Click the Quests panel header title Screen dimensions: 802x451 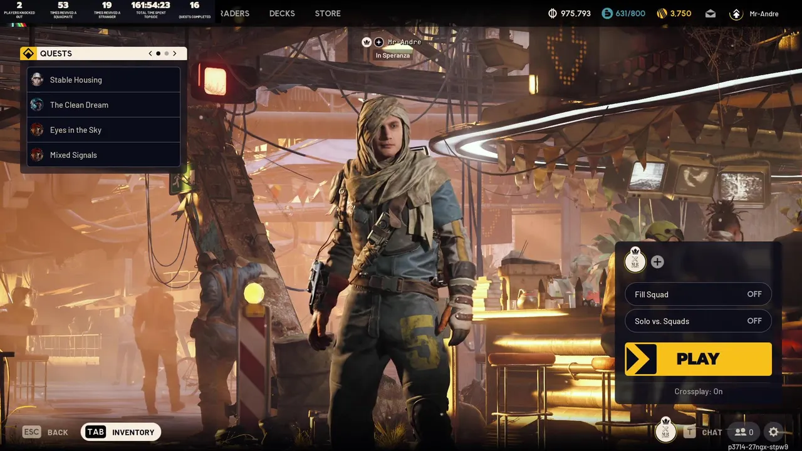coord(56,53)
